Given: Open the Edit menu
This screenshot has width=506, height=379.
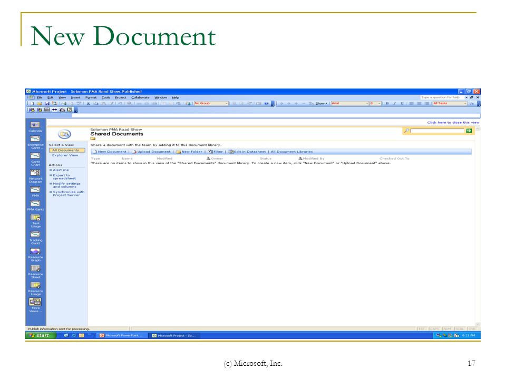Looking at the screenshot, I should (x=51, y=97).
